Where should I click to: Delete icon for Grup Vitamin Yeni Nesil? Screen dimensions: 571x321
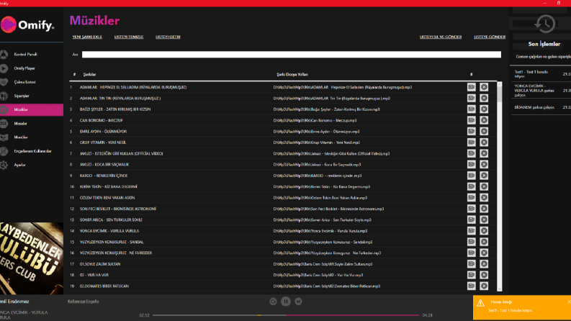(484, 143)
